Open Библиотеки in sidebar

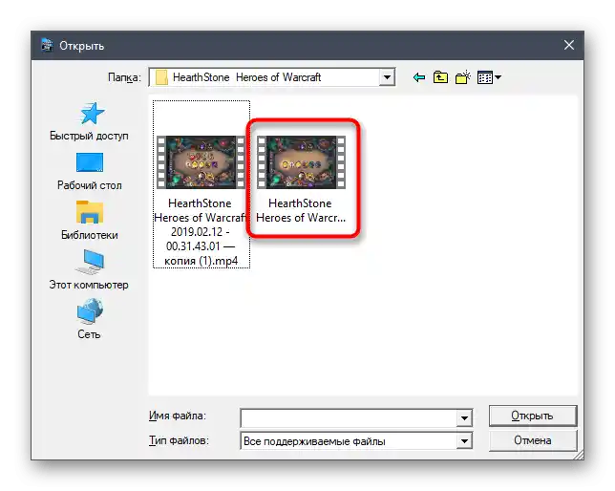coord(90,221)
